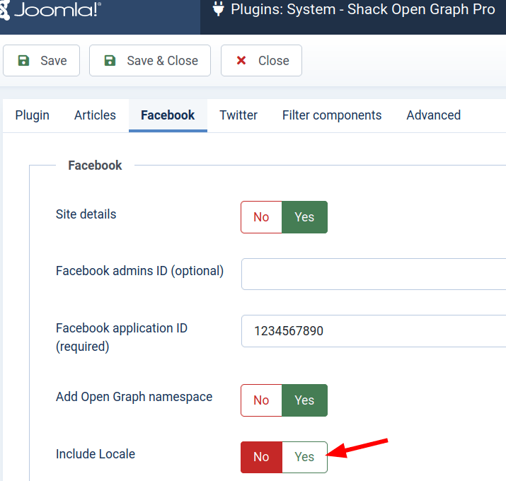Click the floppy icon on Save & Close

click(x=110, y=61)
